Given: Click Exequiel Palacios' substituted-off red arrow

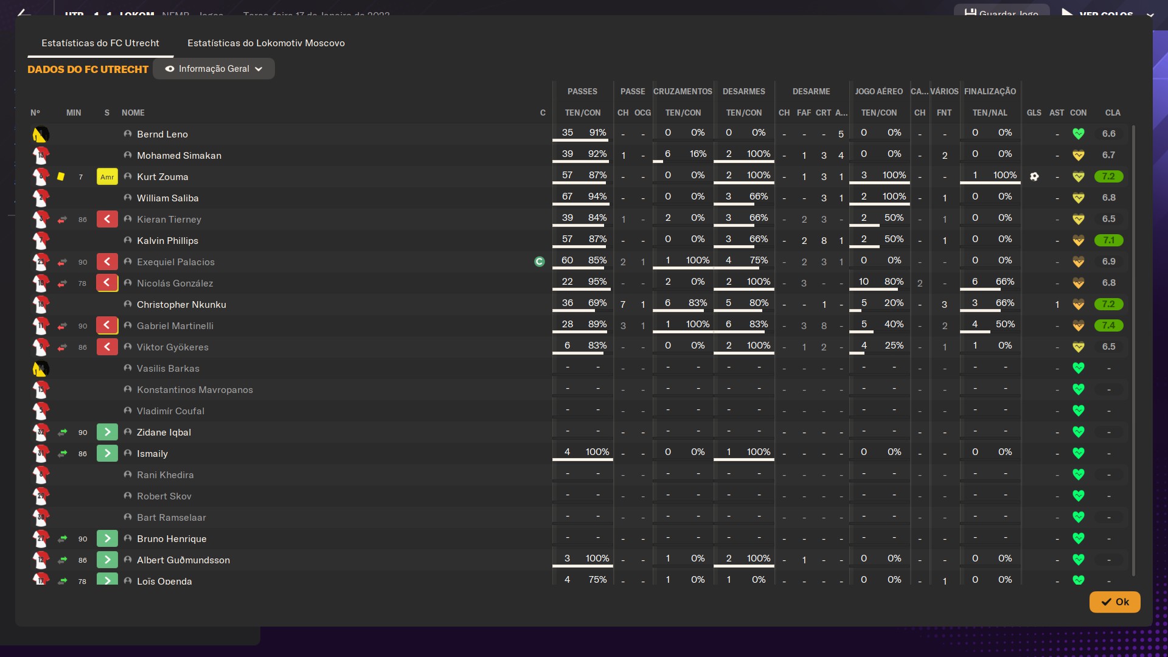Looking at the screenshot, I should [x=107, y=262].
